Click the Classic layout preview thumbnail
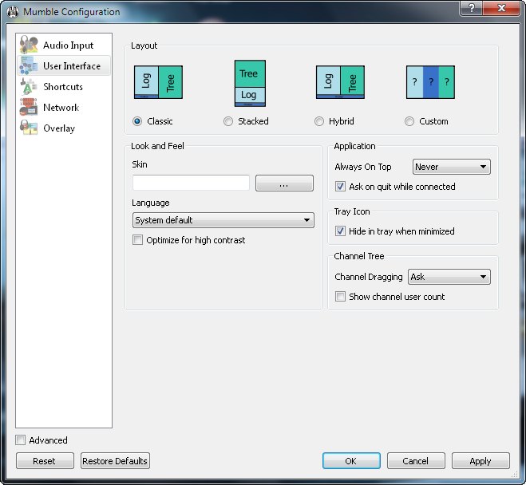526x485 pixels. [158, 82]
